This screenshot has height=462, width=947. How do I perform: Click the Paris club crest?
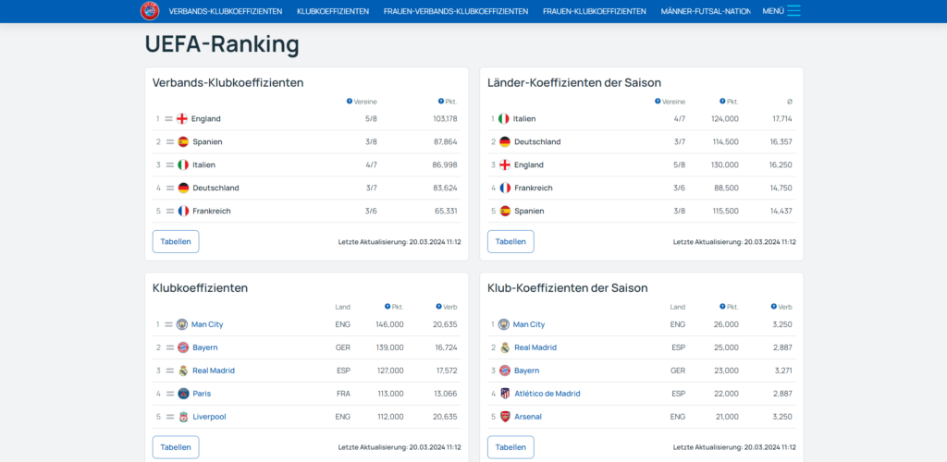pos(183,394)
